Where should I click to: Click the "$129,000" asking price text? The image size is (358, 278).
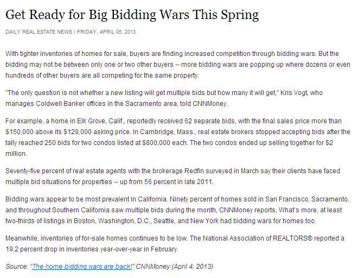pos(78,132)
